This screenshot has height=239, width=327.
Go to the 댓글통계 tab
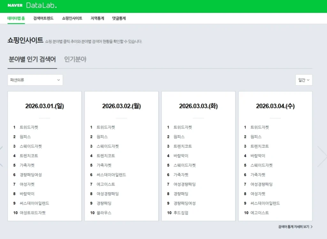119,19
